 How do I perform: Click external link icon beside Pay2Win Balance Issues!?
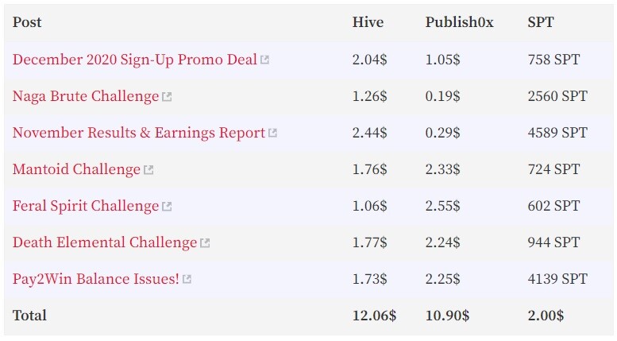[x=187, y=279]
